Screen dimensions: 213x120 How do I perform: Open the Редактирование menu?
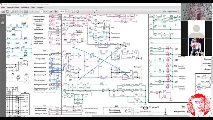point(13,7)
